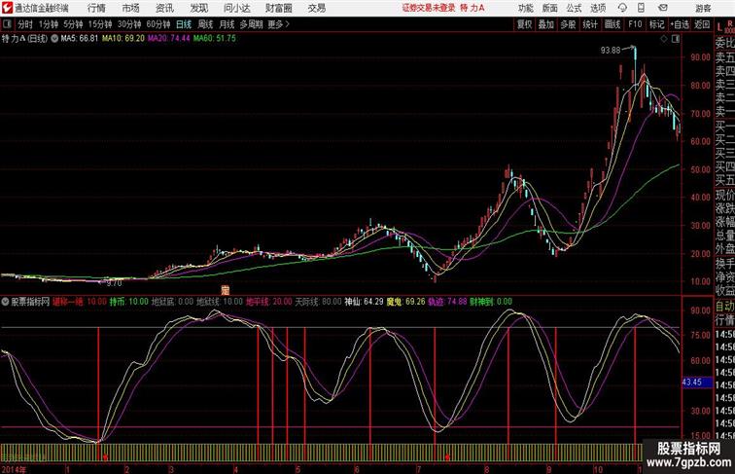Screen dimensions: 735x474
Task: Click the 画线 drawing tools button
Action: [612, 24]
